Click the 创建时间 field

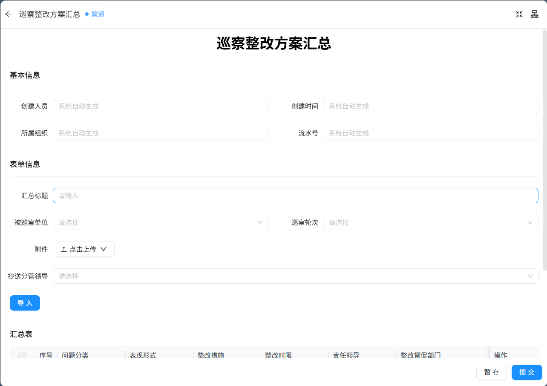click(430, 107)
